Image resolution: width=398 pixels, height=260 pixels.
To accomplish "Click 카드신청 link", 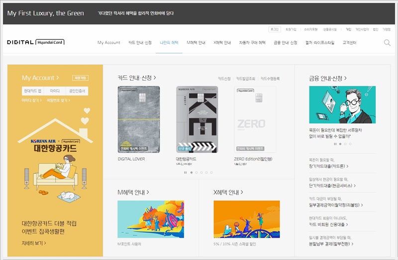I will (x=224, y=79).
